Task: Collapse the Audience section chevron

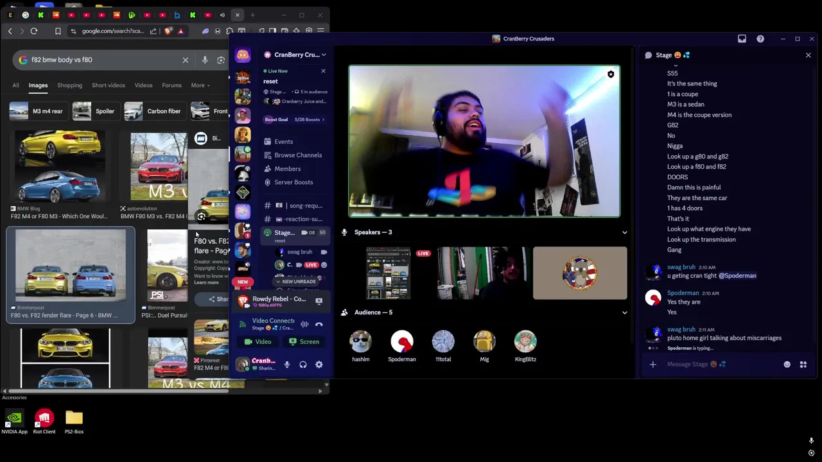Action: [624, 312]
